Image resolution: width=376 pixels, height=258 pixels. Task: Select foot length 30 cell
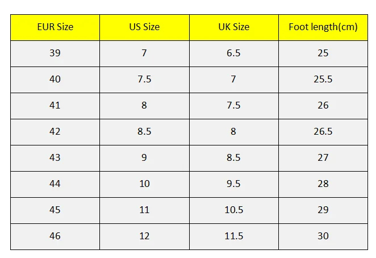point(323,236)
